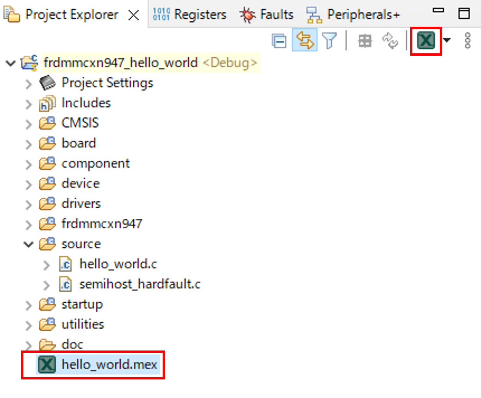Close the Project Explorer tab
The image size is (482, 398).
(134, 15)
